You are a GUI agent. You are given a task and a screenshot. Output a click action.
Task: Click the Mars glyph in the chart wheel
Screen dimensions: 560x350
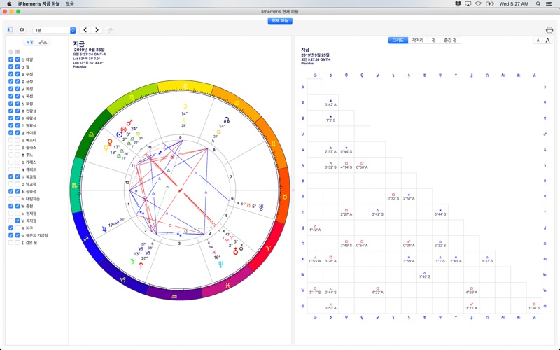129,122
